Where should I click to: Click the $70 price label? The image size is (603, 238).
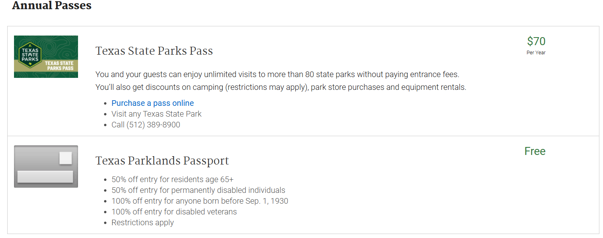point(536,42)
